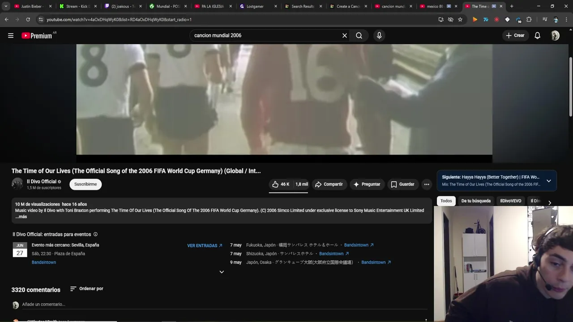Start voice search with microphone icon
Image resolution: width=573 pixels, height=322 pixels.
pos(379,35)
